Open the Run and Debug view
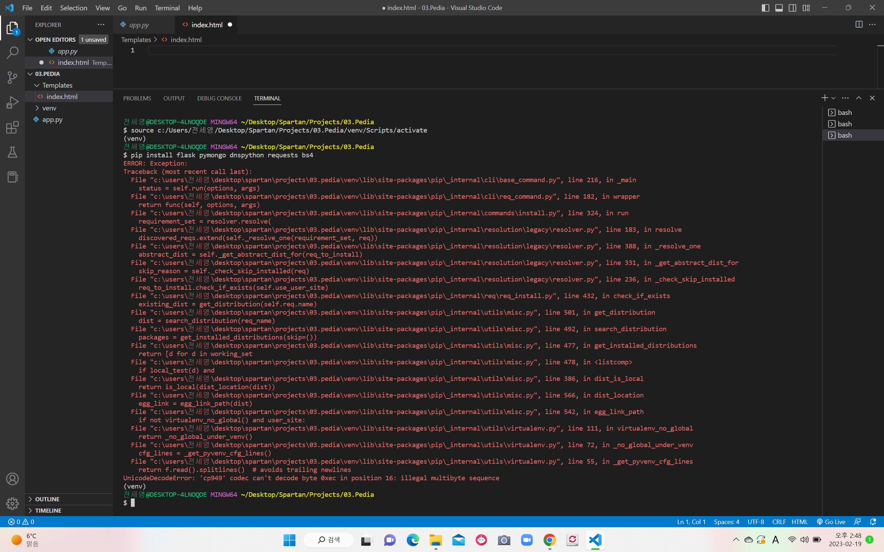This screenshot has height=552, width=884. click(x=12, y=102)
